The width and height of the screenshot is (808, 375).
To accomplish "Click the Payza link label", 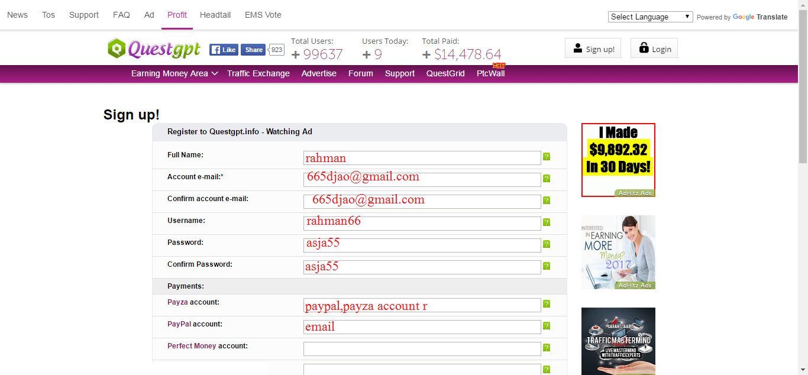I will 177,302.
